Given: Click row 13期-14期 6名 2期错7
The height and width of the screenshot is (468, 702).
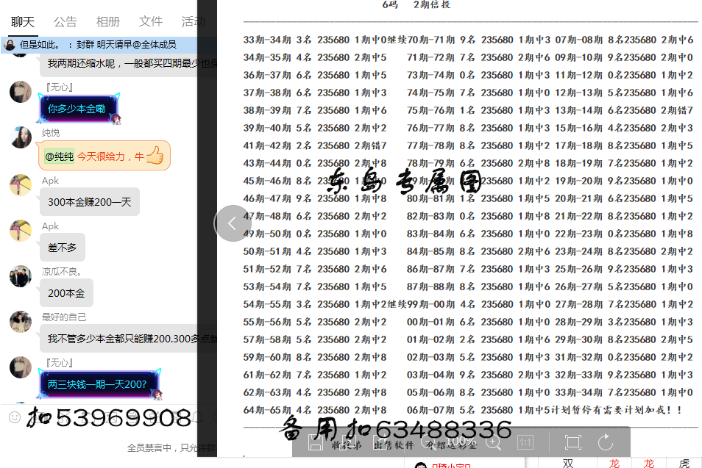Looking at the screenshot, I should 624,110.
